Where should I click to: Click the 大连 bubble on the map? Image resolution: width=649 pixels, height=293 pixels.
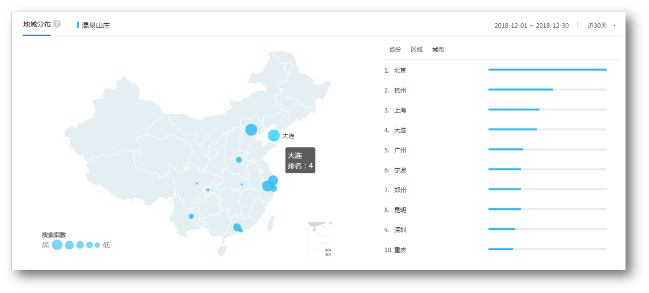pos(273,136)
